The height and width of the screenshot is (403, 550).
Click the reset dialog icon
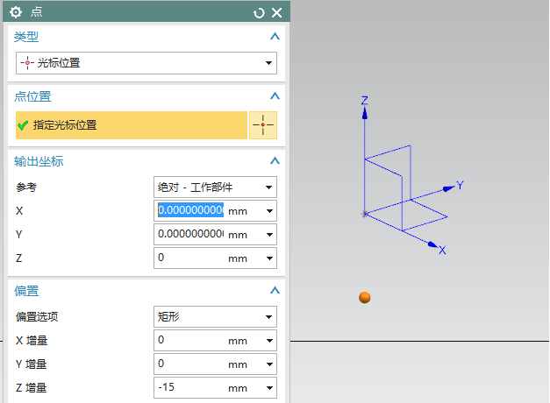point(259,12)
